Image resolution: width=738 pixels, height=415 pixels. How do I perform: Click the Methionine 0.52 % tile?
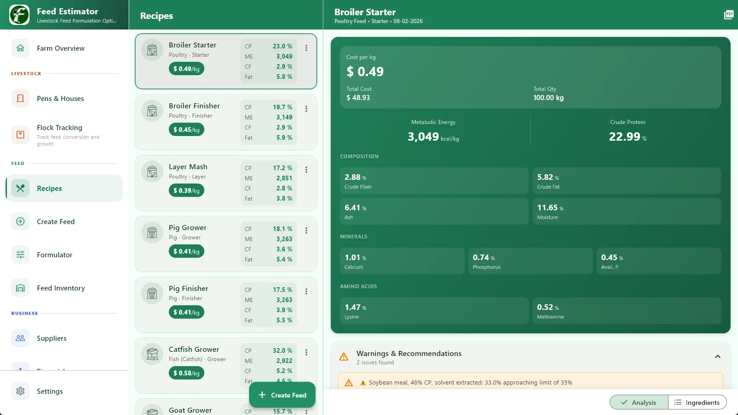(x=627, y=311)
